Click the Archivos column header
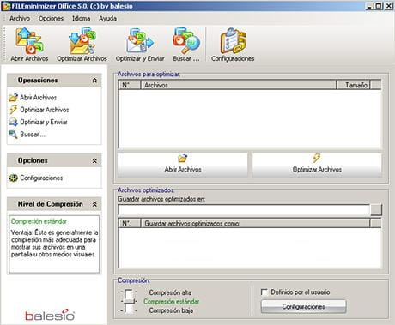Image resolution: width=395 pixels, height=325 pixels. point(239,85)
